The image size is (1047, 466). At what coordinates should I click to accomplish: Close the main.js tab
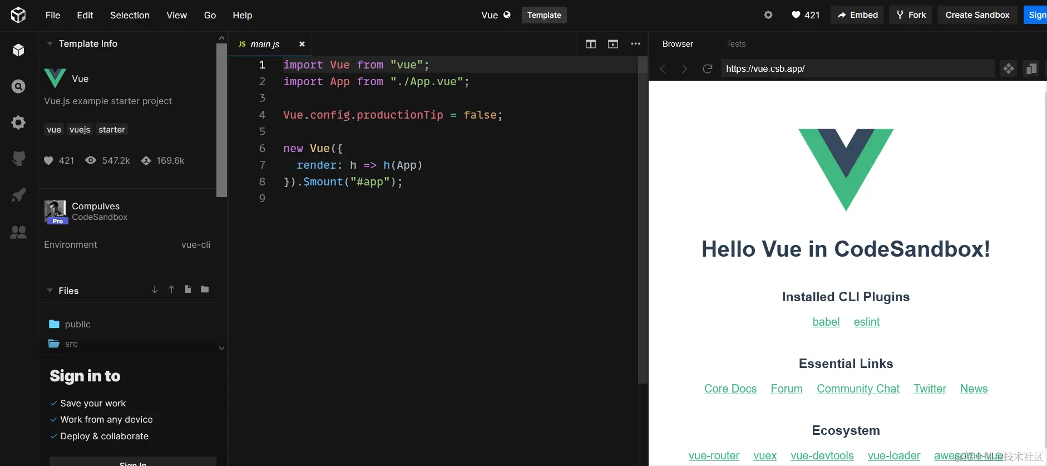(x=302, y=44)
